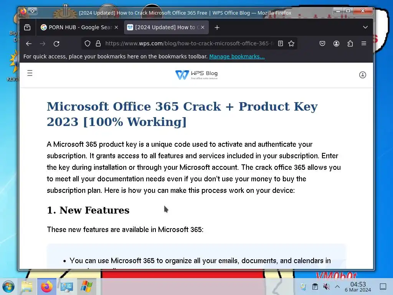Viewport: 393px width, 295px height.
Task: Bookmark this page with the star icon
Action: click(x=291, y=44)
